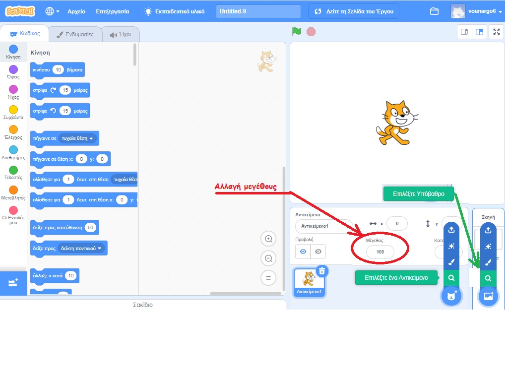The width and height of the screenshot is (508, 381).
Task: Delete sprite using trash can icon
Action: (x=322, y=271)
